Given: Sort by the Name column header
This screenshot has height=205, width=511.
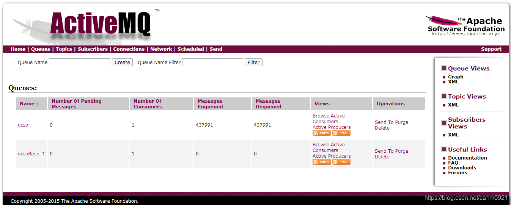Looking at the screenshot, I should 29,104.
